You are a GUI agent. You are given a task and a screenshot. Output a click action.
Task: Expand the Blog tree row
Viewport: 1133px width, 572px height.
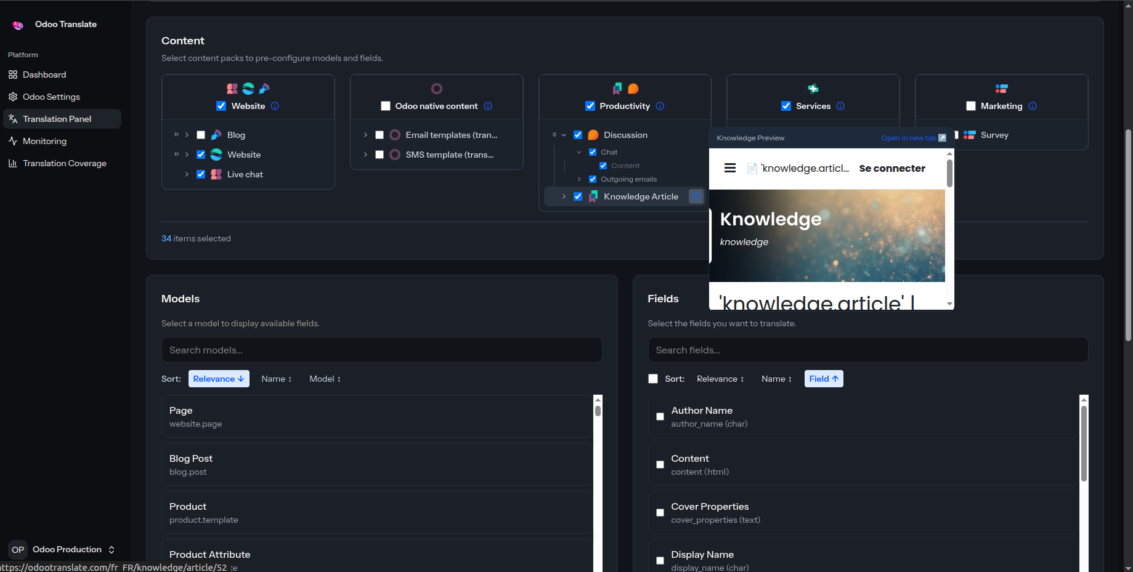(187, 135)
